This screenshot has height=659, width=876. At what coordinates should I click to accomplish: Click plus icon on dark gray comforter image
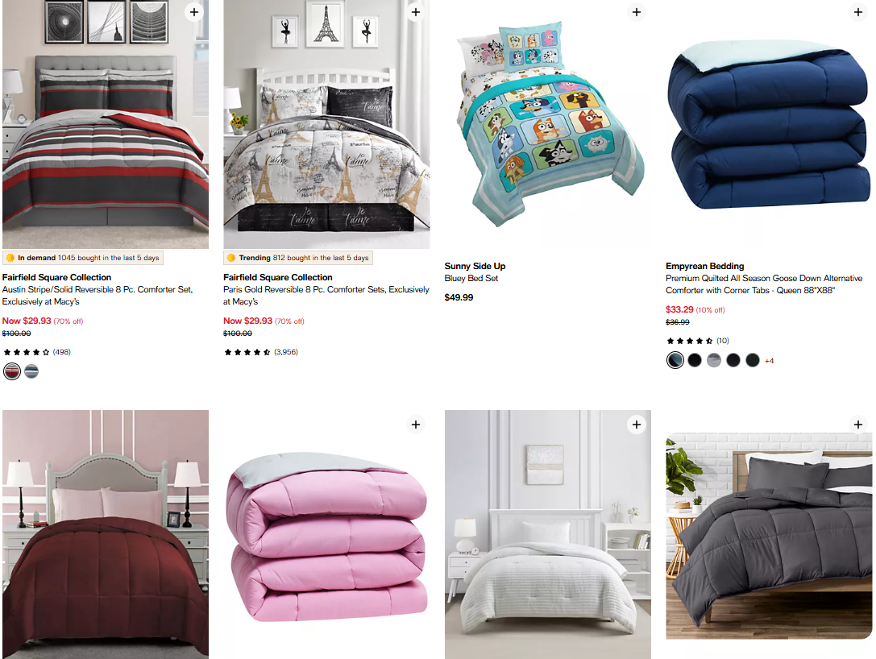(x=858, y=425)
